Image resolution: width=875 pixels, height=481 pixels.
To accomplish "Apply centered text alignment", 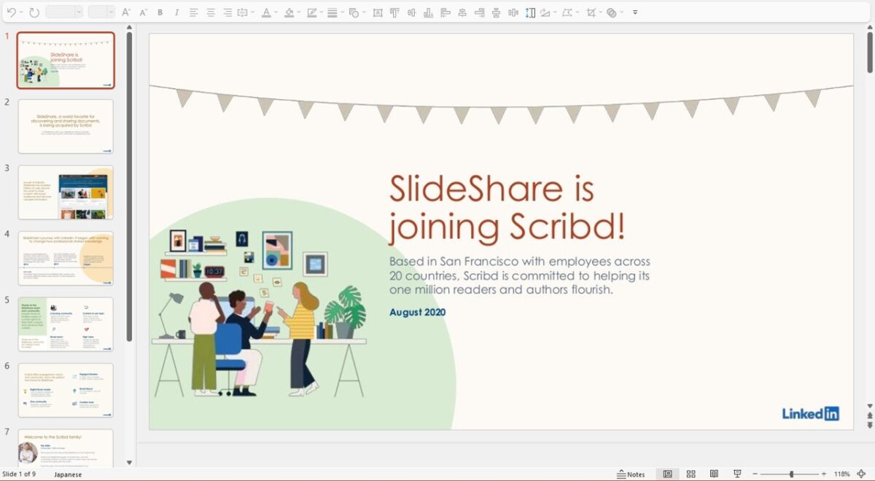I will click(211, 12).
